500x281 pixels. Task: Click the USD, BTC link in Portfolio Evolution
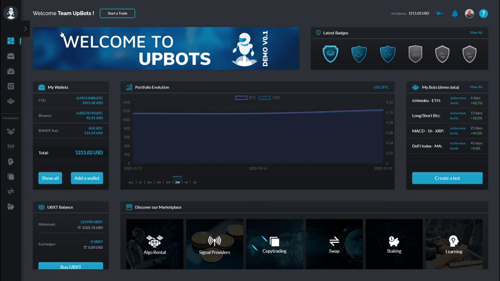tap(381, 87)
